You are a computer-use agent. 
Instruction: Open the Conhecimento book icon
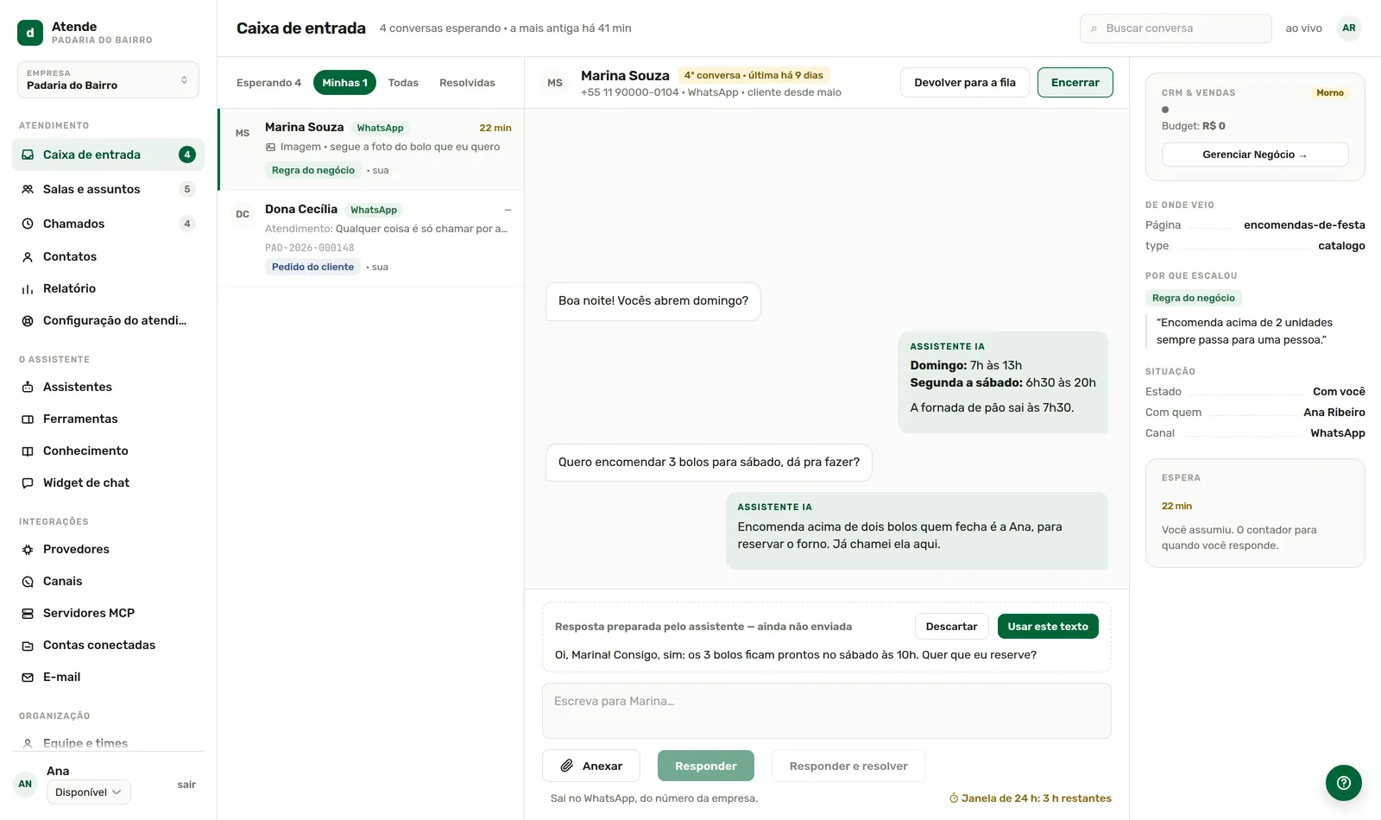click(28, 451)
